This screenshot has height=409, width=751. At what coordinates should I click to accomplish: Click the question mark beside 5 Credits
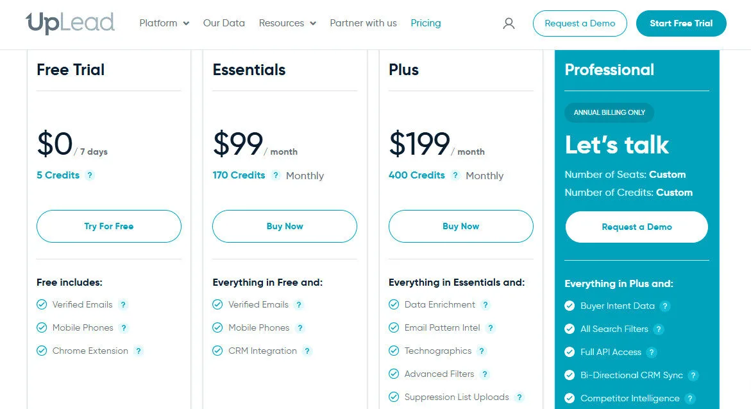pos(90,175)
